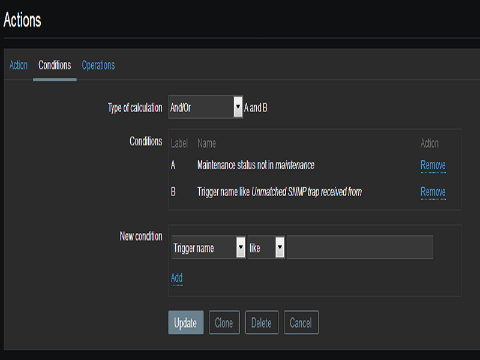Open the Trigger name condition type dropdown
The height and width of the screenshot is (360, 480).
[x=208, y=248]
